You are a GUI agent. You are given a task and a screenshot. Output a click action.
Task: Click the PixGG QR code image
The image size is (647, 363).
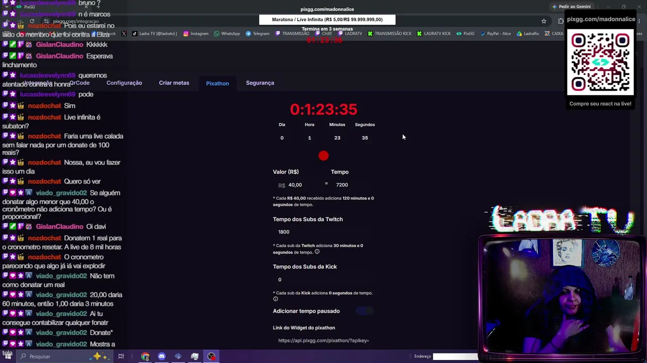600,62
